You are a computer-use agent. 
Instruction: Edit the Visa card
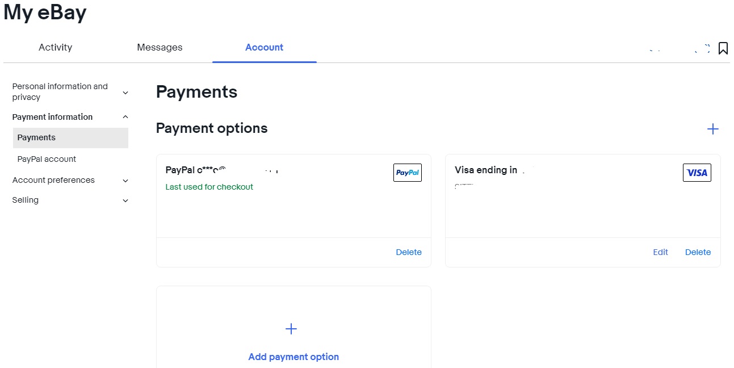pyautogui.click(x=660, y=252)
